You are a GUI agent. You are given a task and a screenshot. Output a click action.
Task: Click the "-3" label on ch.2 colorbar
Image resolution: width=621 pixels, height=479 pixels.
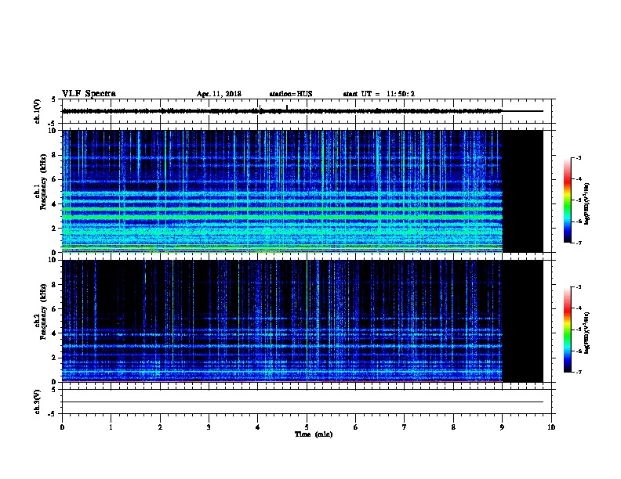(578, 287)
